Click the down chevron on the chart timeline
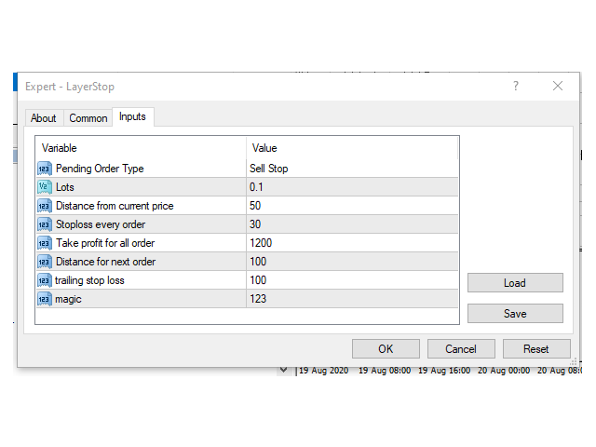The image size is (596, 447). (x=283, y=370)
